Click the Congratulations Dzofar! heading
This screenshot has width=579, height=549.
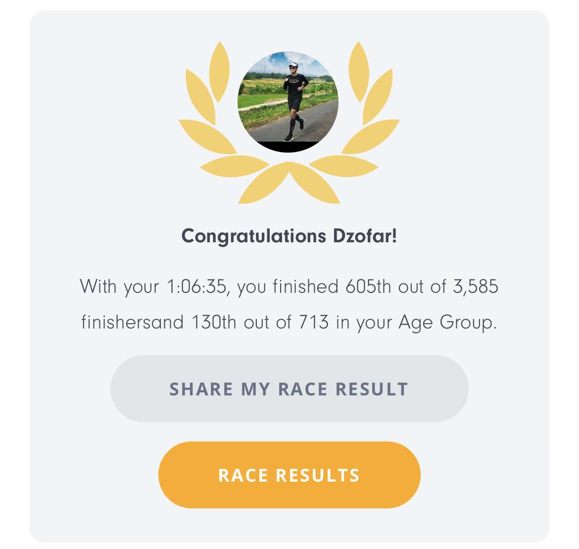(x=289, y=236)
